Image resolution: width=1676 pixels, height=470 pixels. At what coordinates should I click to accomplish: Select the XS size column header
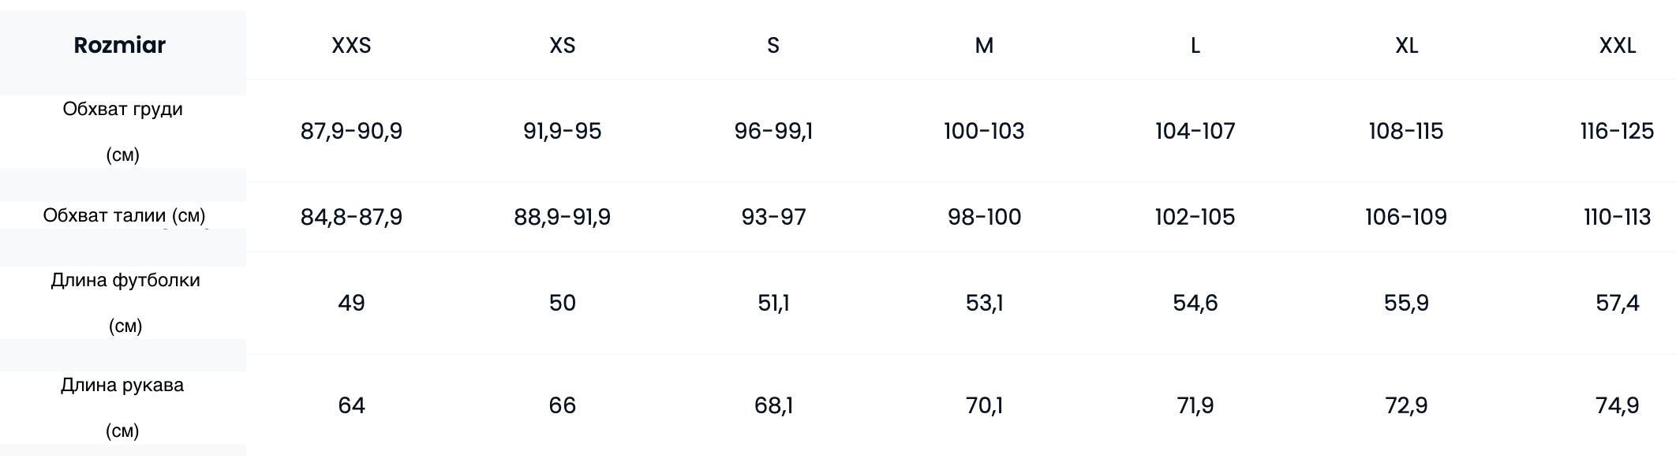pos(563,46)
